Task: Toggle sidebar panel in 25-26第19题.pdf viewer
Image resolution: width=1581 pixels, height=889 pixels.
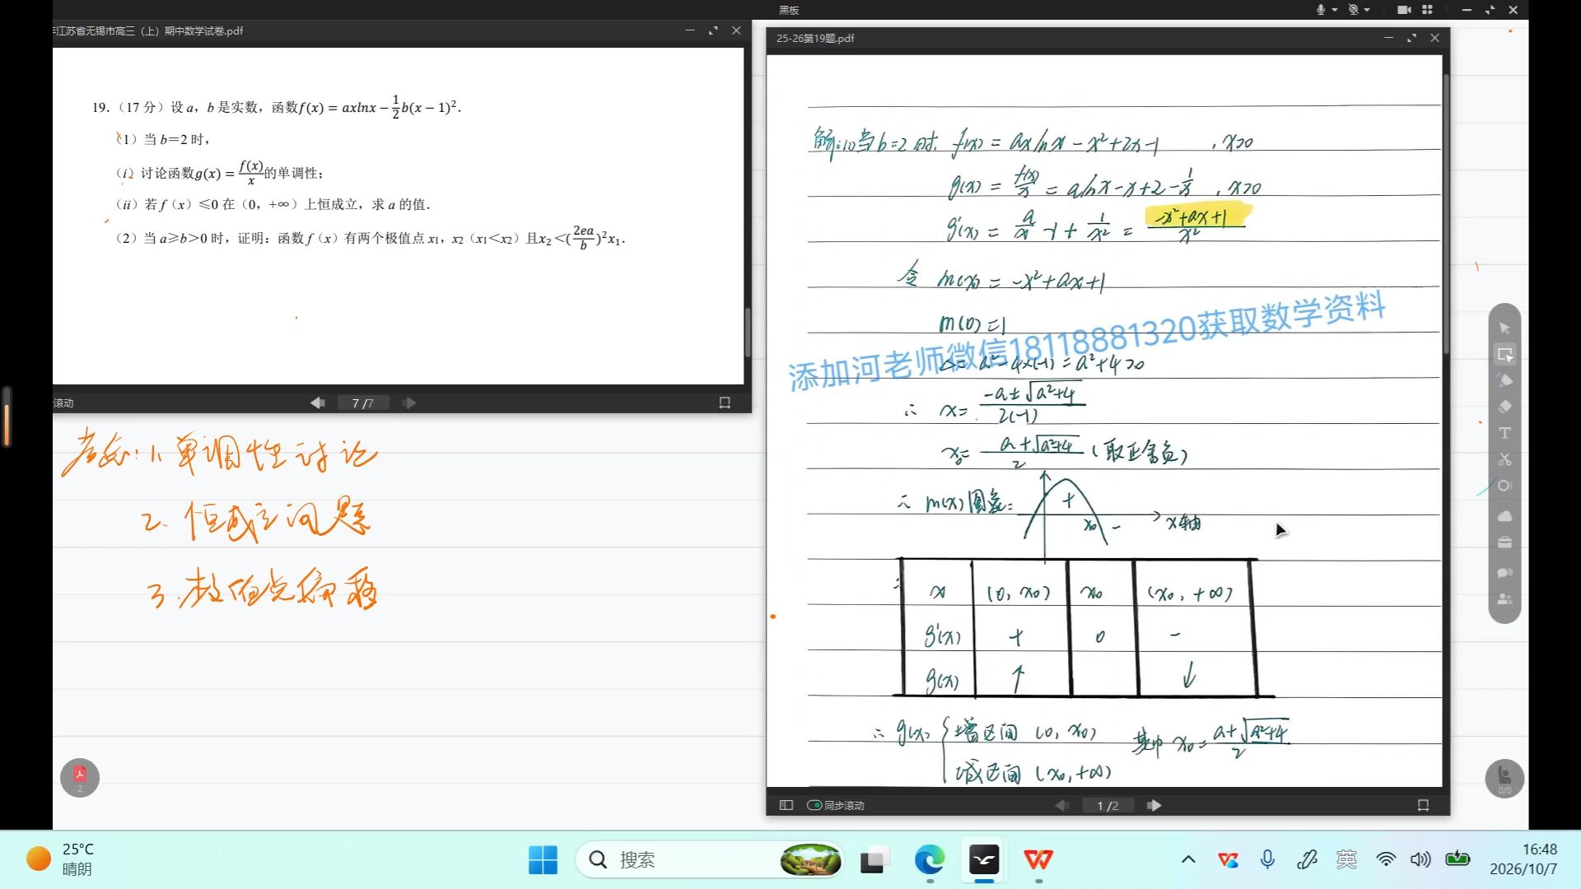Action: [786, 805]
